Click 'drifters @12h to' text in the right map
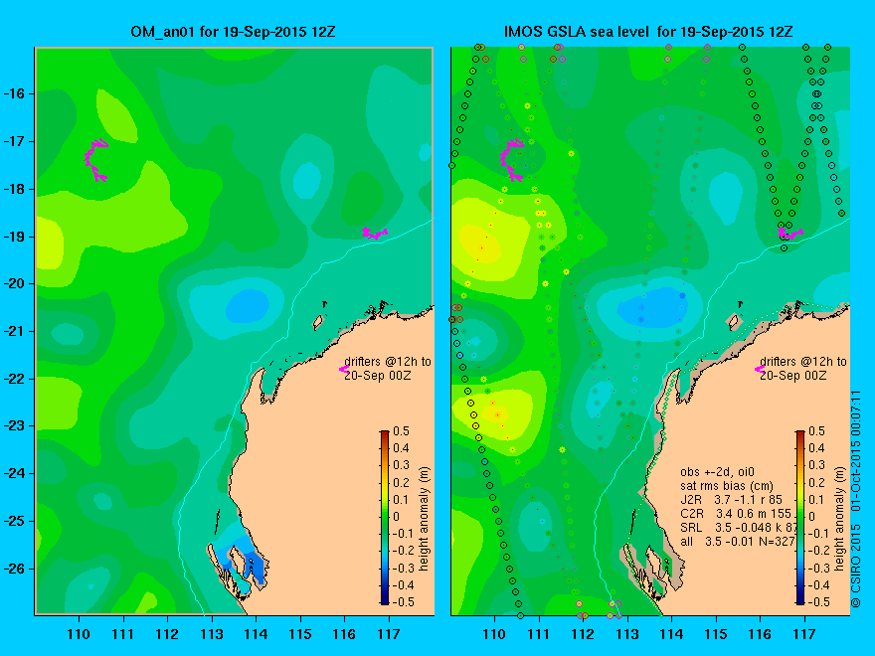This screenshot has width=875, height=656. tap(803, 362)
